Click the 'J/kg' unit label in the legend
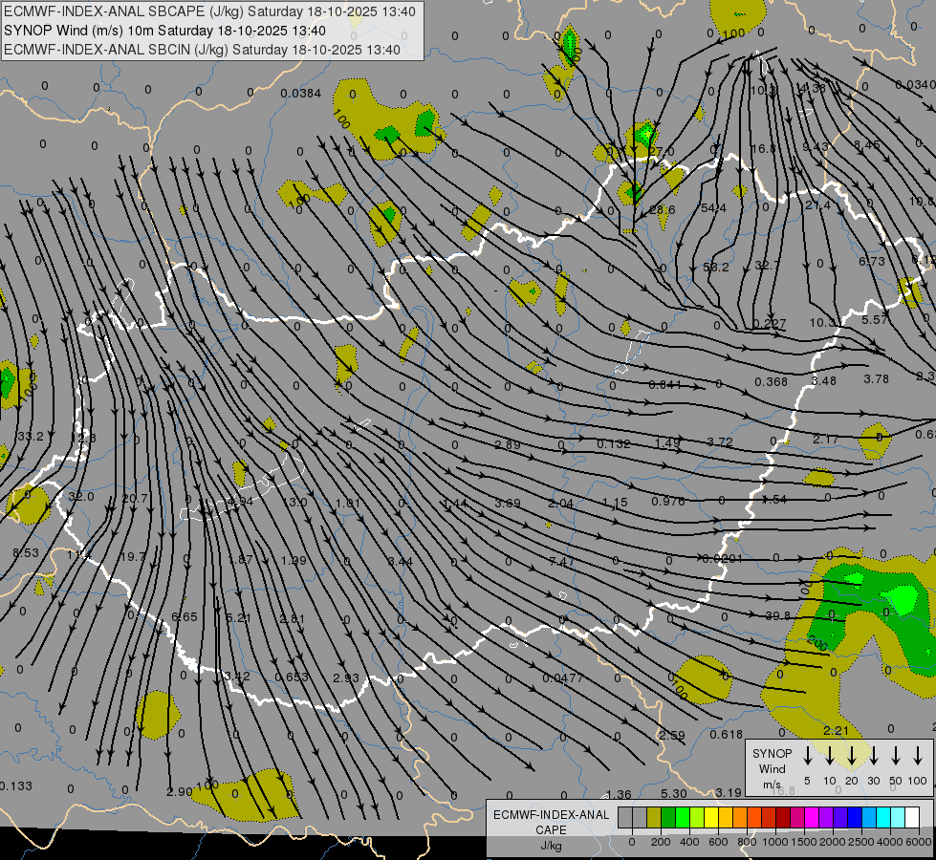Screen dimensions: 936x860 551,846
